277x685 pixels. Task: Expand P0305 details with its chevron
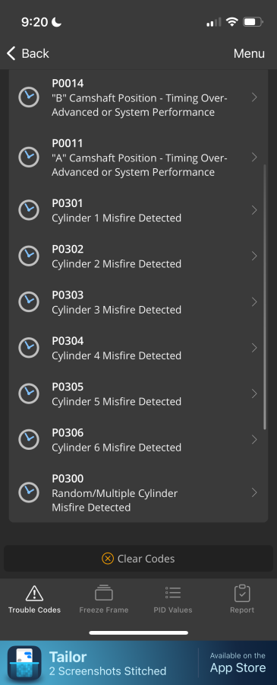pyautogui.click(x=255, y=393)
